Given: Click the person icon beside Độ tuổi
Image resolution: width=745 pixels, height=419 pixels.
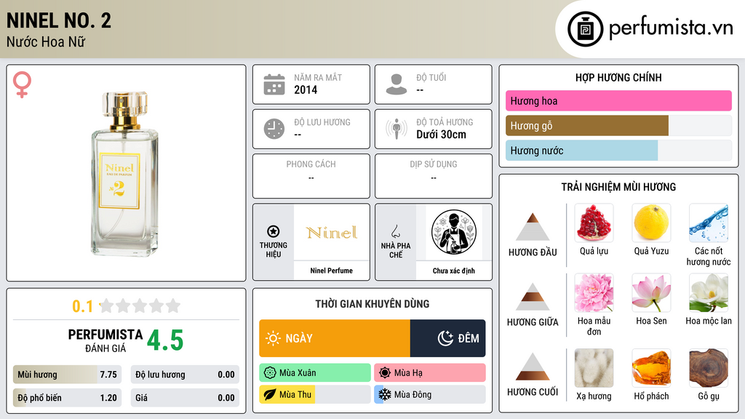Looking at the screenshot, I should tap(397, 84).
